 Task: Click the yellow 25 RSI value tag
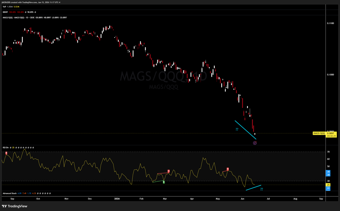[328, 185]
